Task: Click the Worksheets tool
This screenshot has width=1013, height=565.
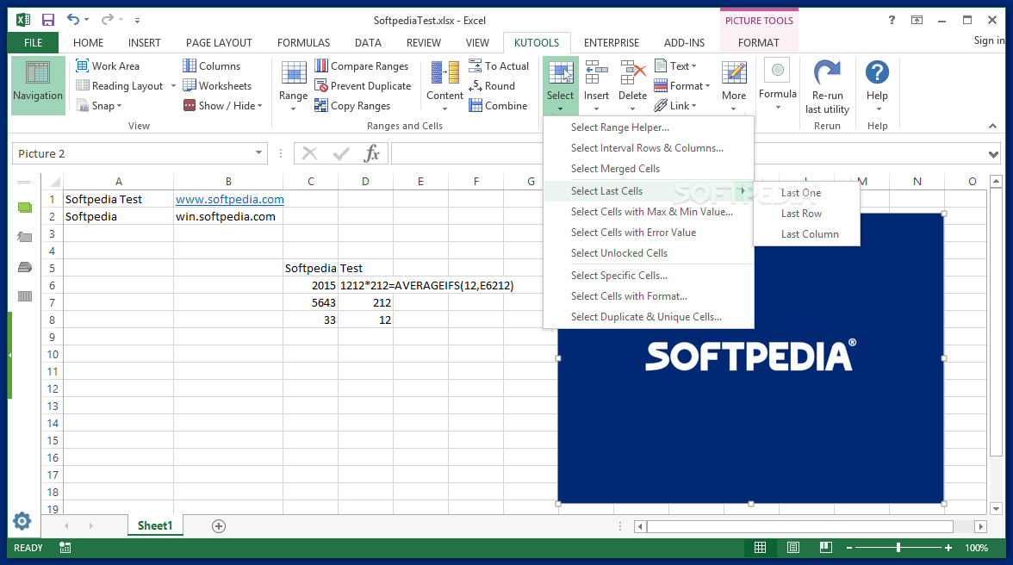Action: click(217, 86)
